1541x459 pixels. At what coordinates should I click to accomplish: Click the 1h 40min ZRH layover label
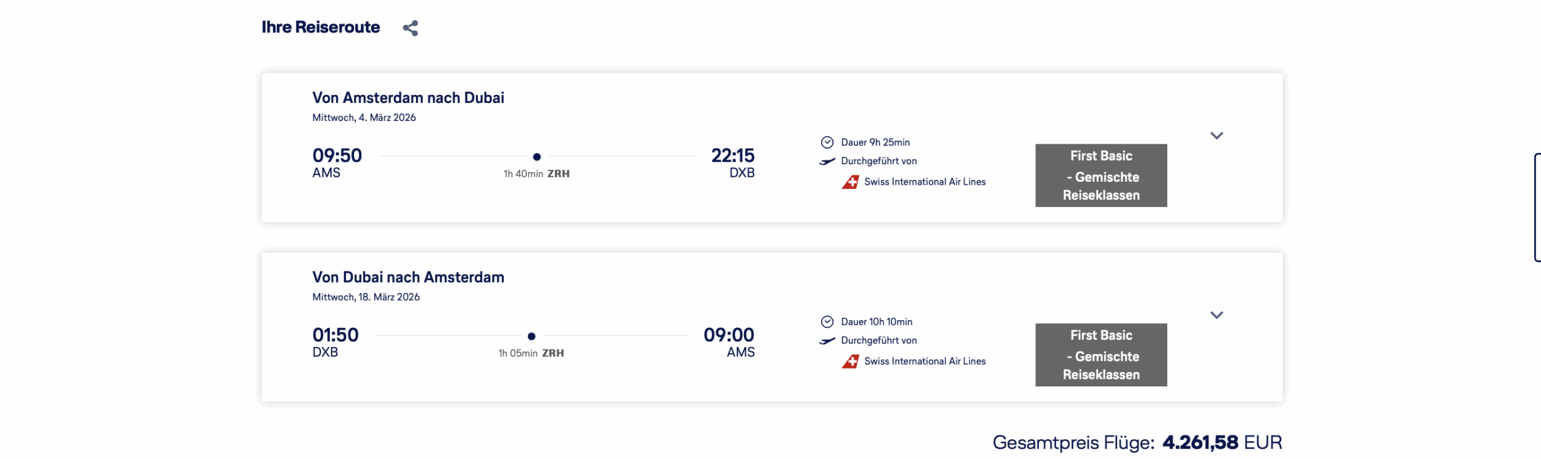[x=536, y=174]
